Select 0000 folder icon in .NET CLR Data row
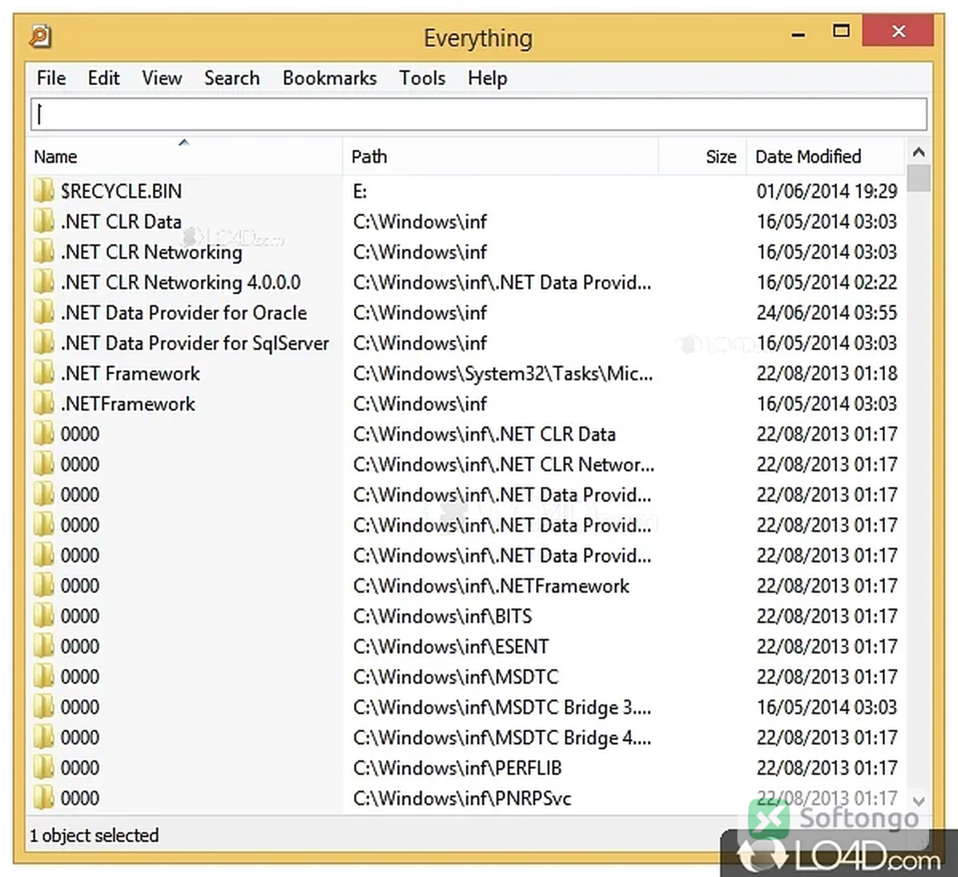Viewport: 958px width, 877px height. [44, 434]
